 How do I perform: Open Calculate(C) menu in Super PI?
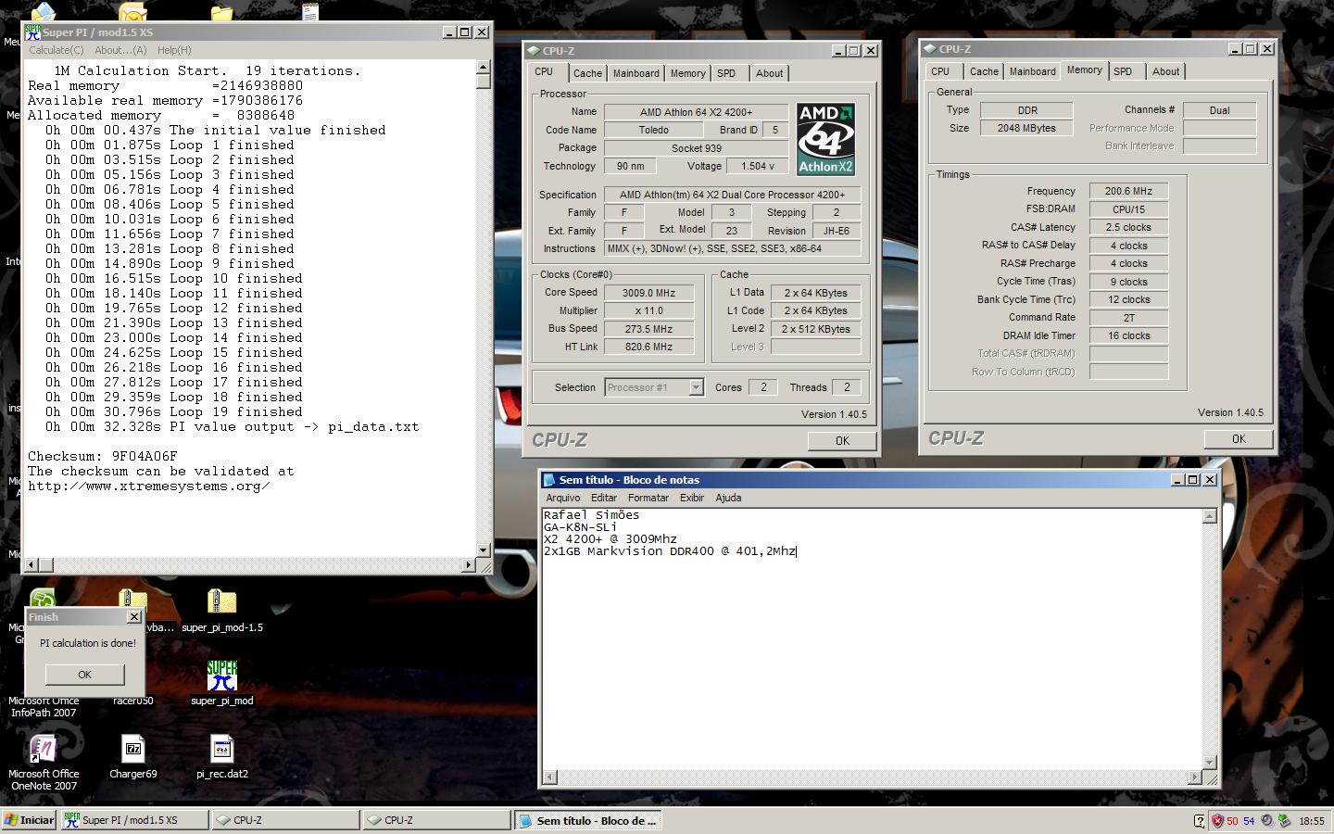(57, 50)
